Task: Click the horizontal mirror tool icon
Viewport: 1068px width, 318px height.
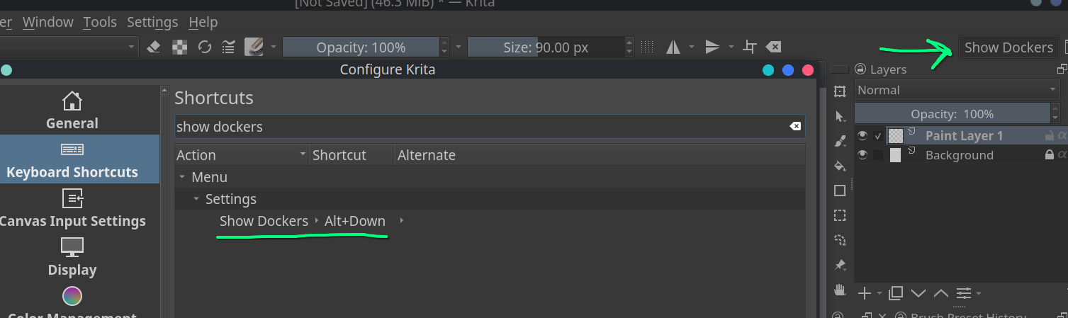Action: (x=673, y=47)
